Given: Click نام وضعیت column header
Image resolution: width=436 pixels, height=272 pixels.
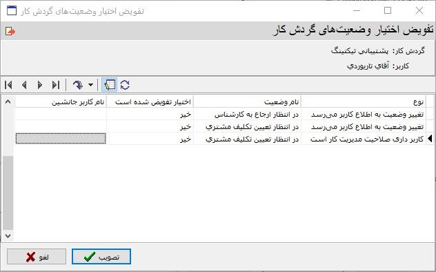Looking at the screenshot, I should tap(247, 102).
